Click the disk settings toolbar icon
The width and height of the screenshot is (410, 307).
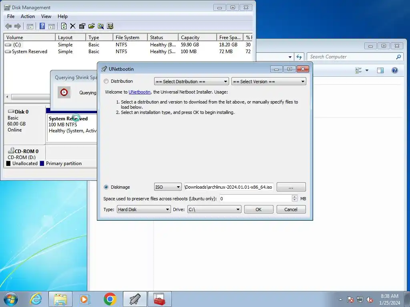[x=110, y=26]
